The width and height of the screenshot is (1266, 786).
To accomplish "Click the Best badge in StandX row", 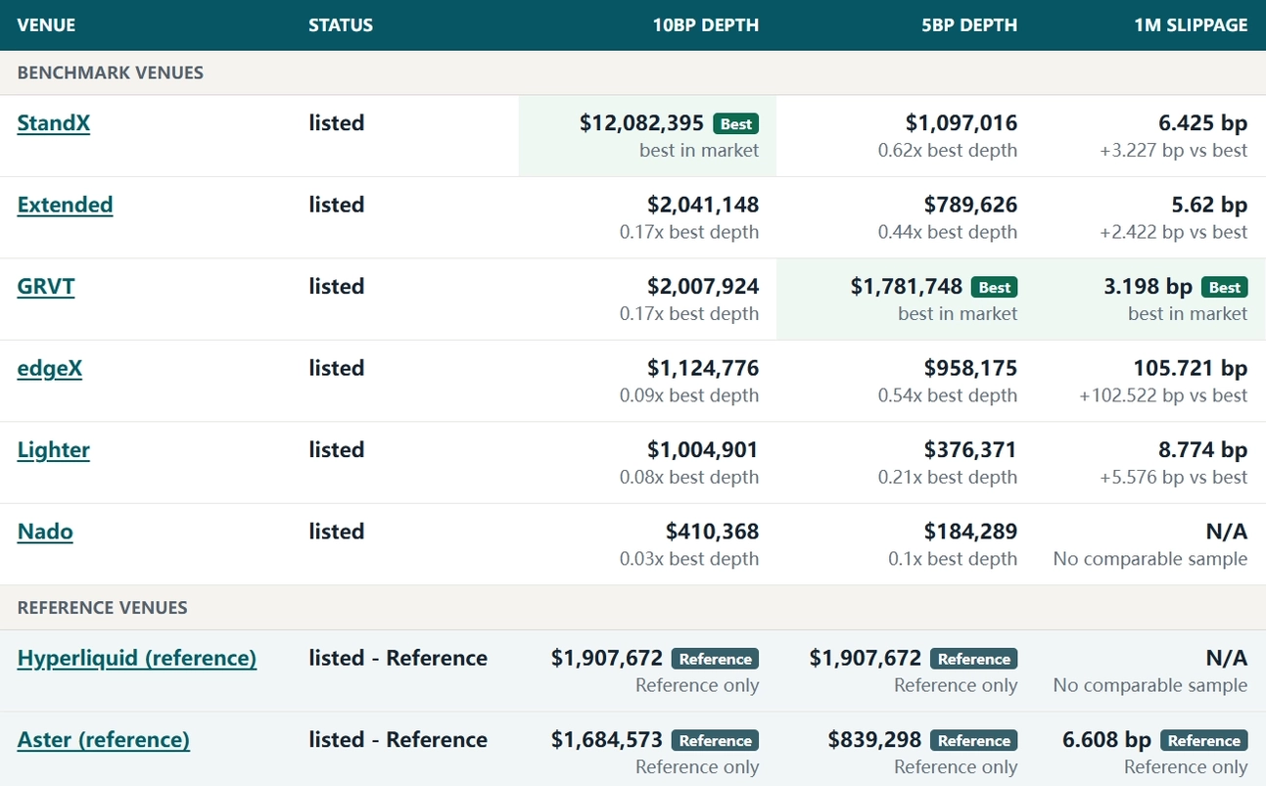I will 736,124.
